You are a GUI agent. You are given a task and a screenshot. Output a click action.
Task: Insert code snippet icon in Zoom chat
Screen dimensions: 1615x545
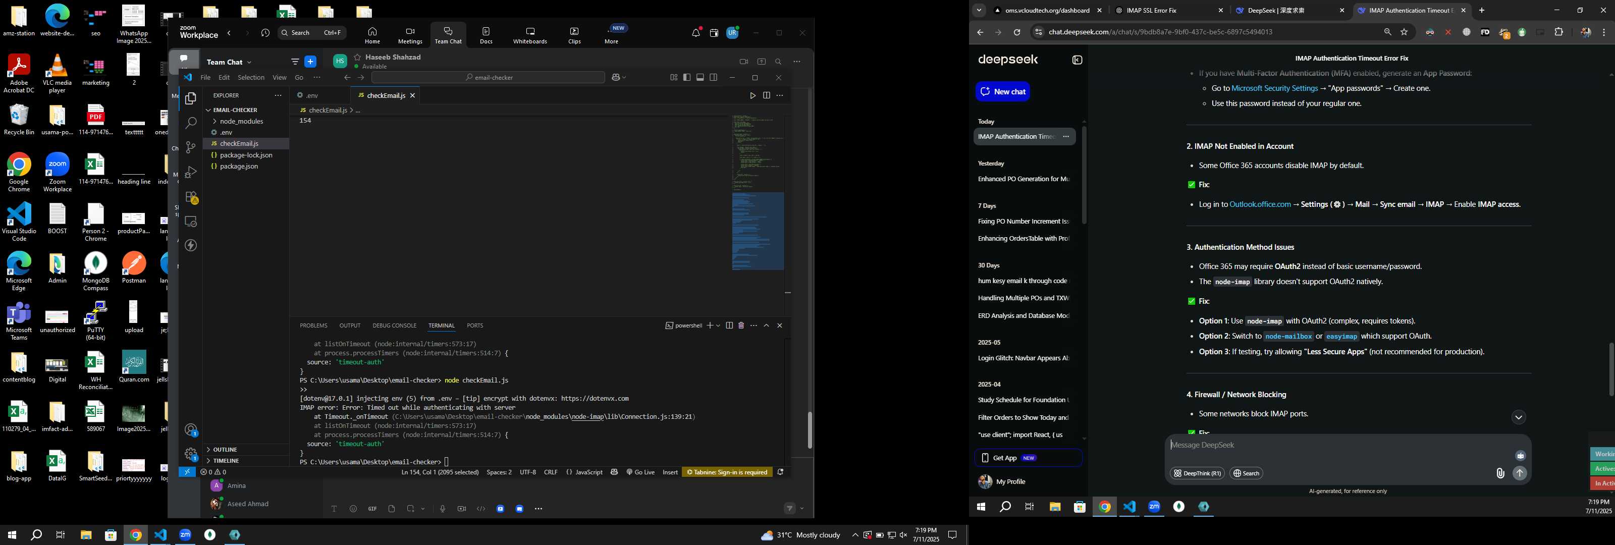[x=481, y=509]
